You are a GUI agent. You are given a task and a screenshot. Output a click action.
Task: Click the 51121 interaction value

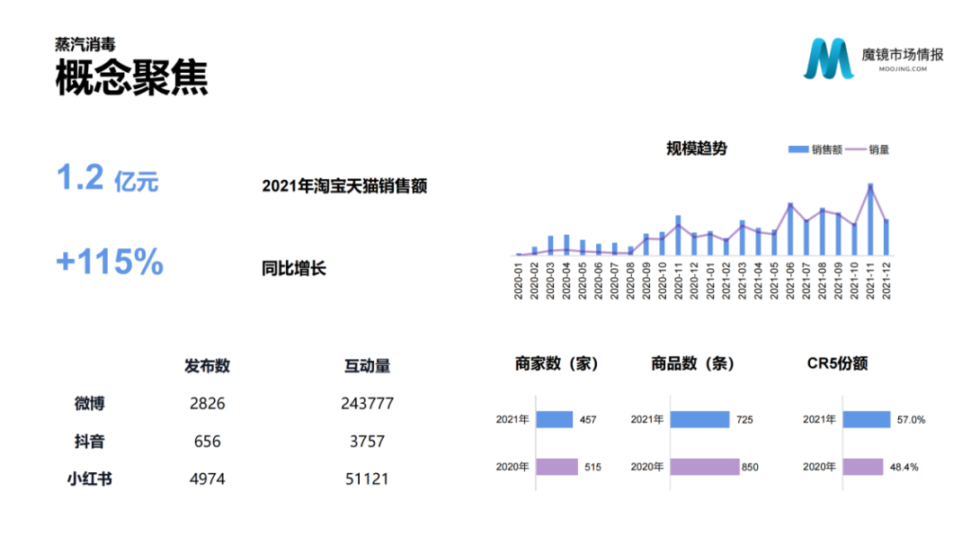point(367,479)
